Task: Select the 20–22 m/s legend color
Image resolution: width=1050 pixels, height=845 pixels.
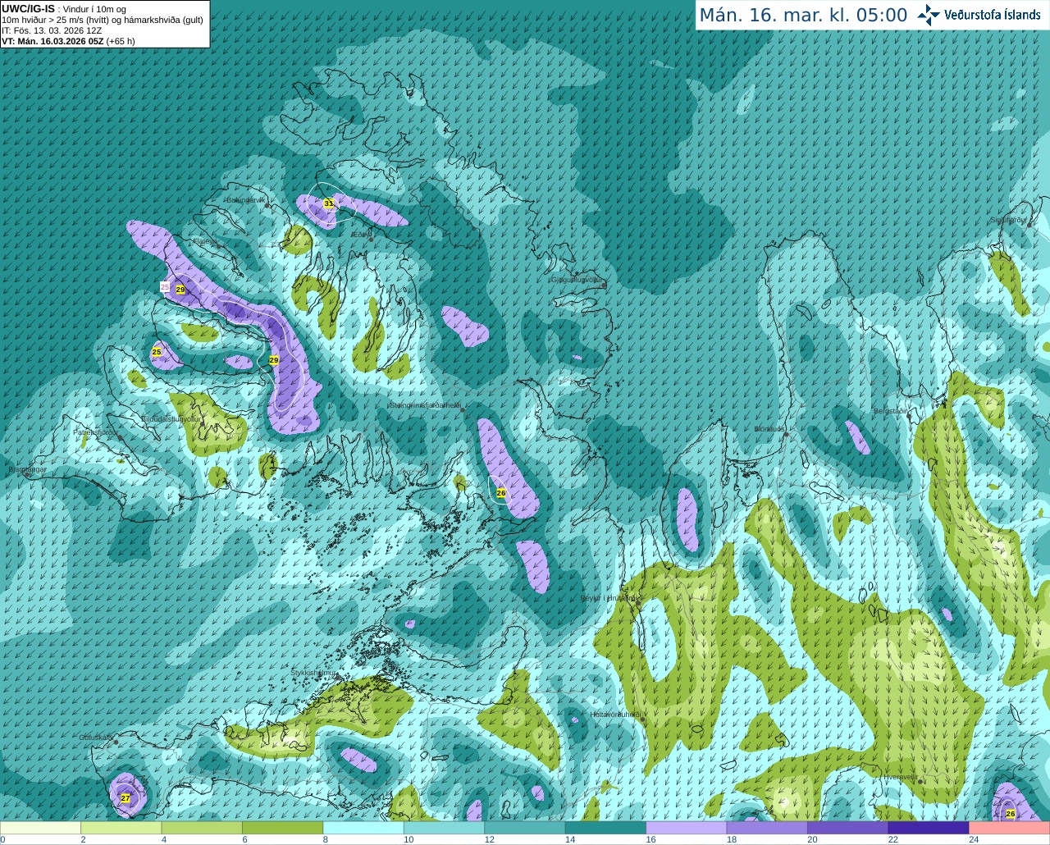Action: pos(847,828)
